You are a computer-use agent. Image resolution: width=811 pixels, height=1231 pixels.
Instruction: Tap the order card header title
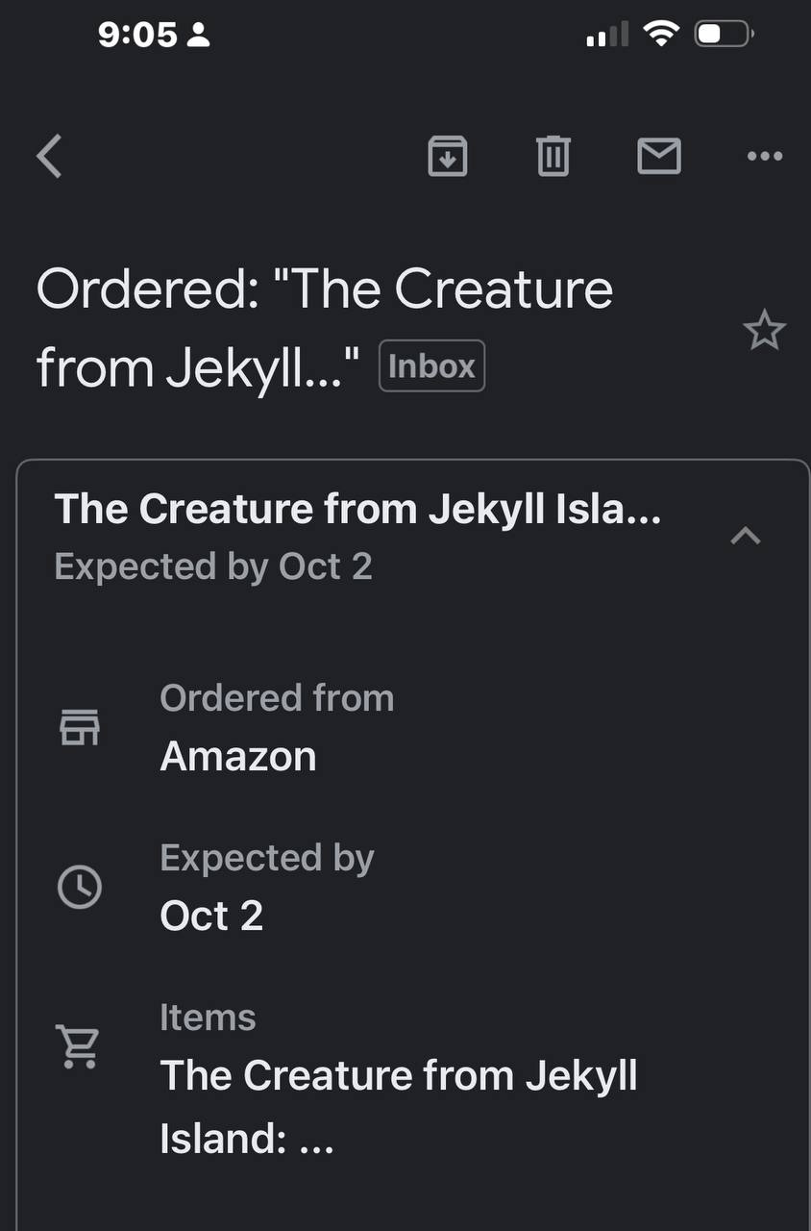click(357, 510)
